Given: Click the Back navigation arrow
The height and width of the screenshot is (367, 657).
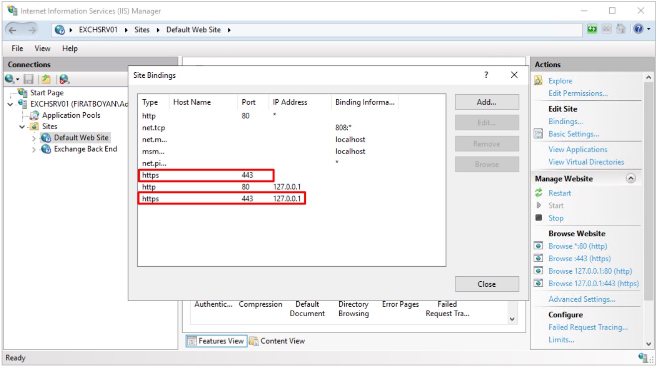Looking at the screenshot, I should [x=13, y=30].
